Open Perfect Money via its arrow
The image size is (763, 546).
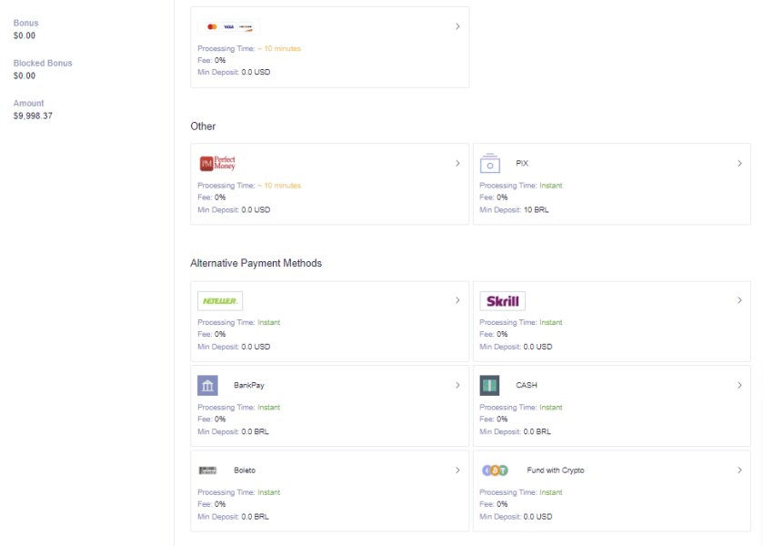click(457, 164)
